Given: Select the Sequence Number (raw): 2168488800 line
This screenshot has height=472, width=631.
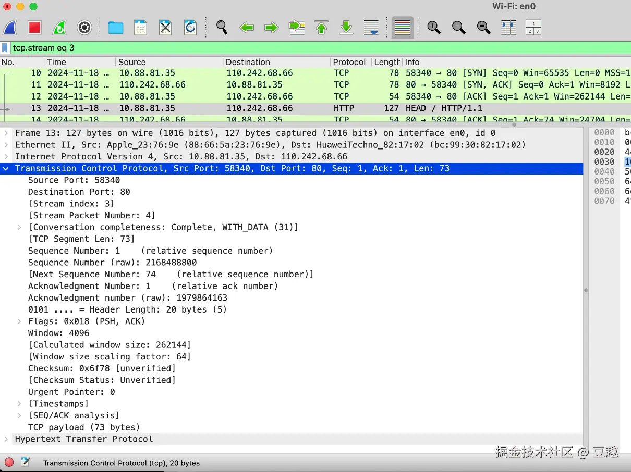Looking at the screenshot, I should 113,263.
